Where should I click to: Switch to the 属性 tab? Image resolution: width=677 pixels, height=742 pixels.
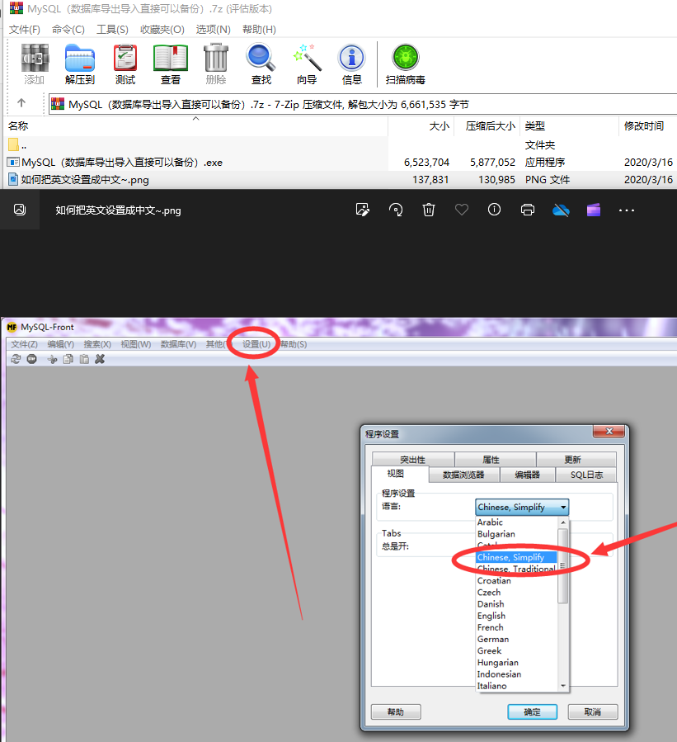[495, 460]
